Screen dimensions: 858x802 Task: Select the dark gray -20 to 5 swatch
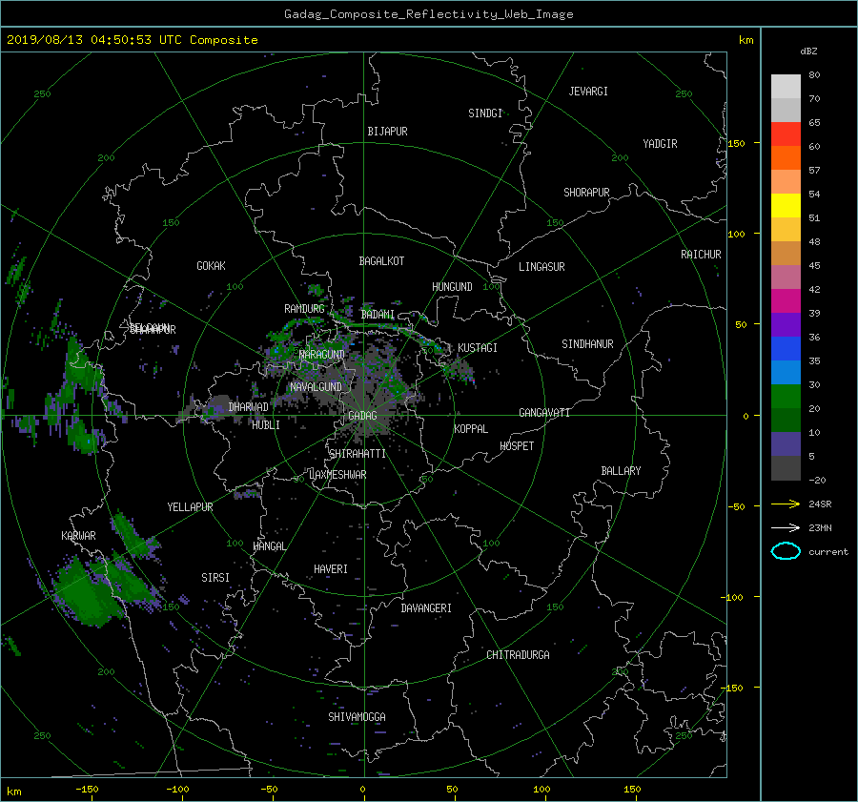[x=786, y=468]
